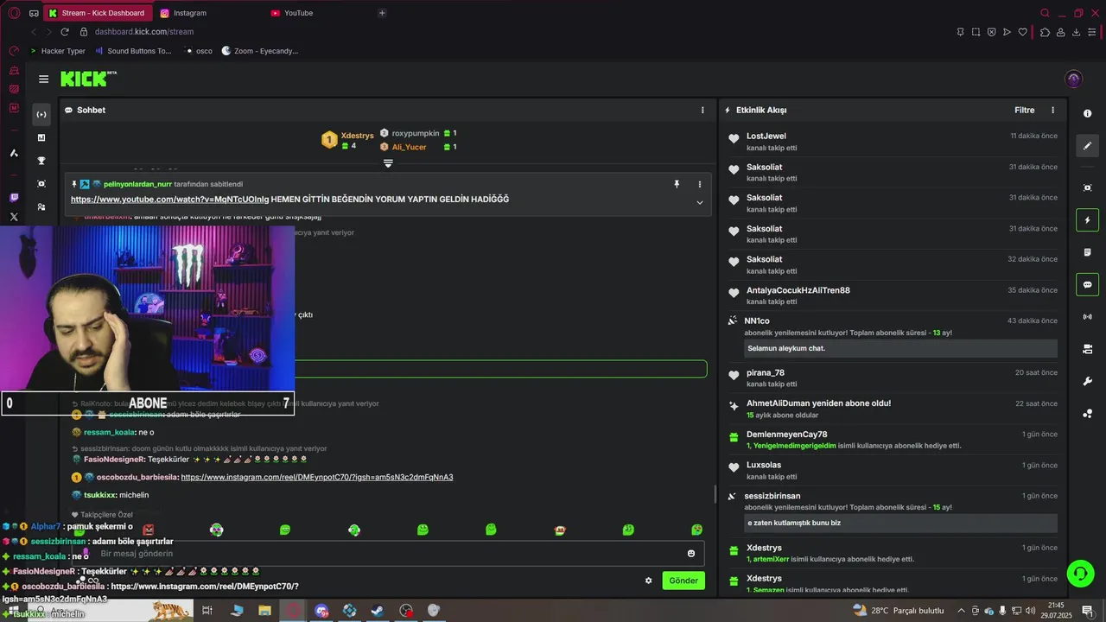Open the Hacker Typer bookmark
Viewport: 1106px width, 622px height.
[x=57, y=51]
